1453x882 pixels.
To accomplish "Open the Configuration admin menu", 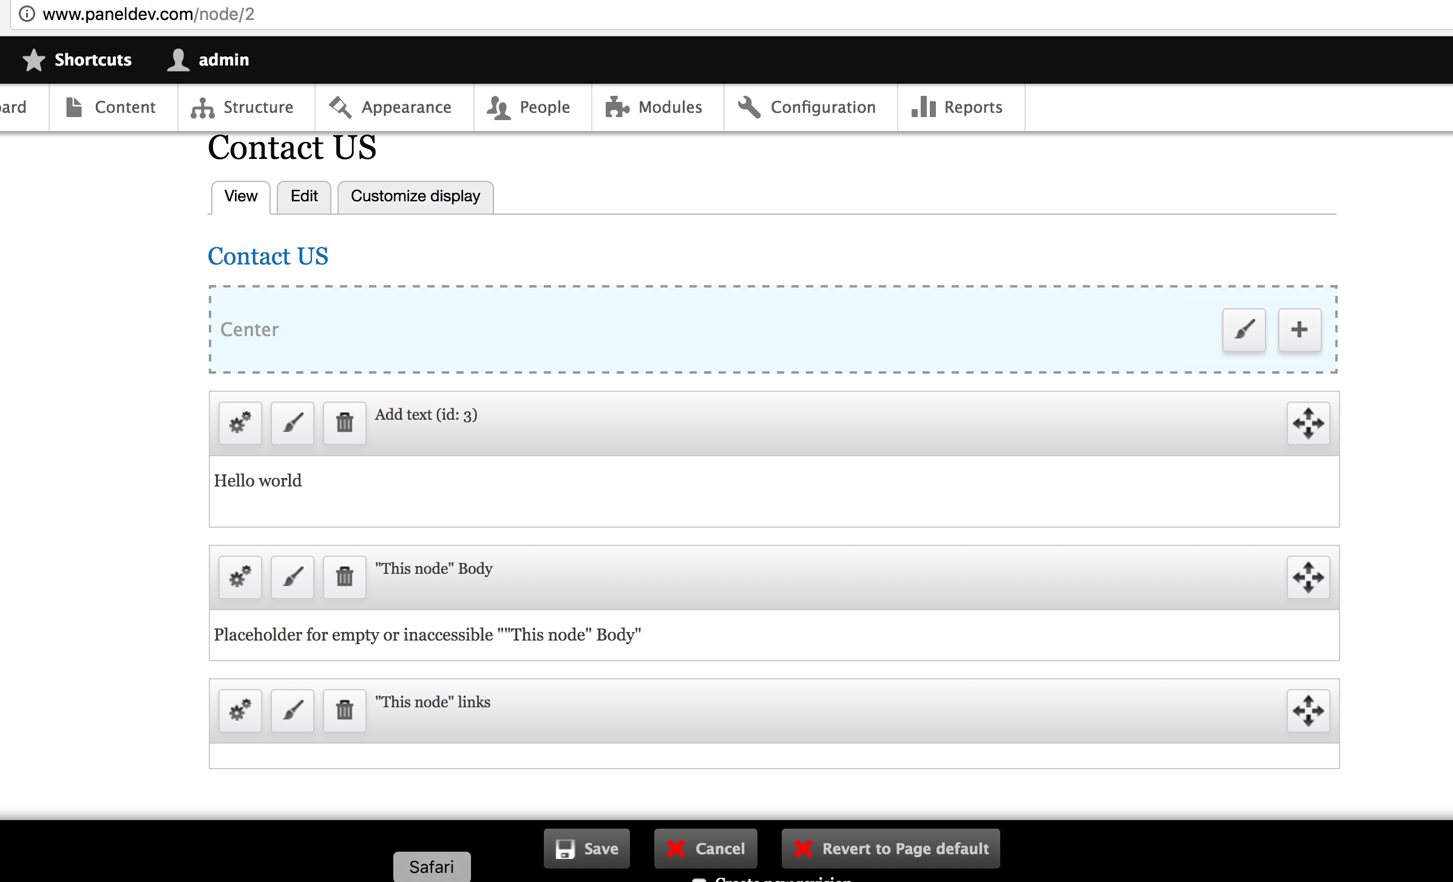I will tap(808, 107).
